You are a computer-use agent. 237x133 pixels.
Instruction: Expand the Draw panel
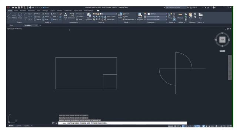(x=20, y=22)
